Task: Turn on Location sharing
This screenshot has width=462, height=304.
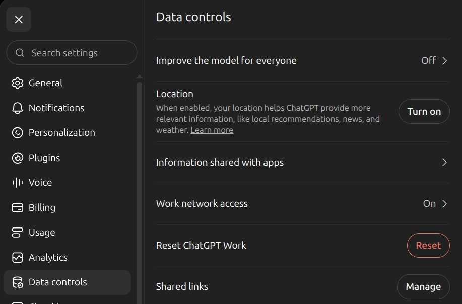Action: (424, 112)
